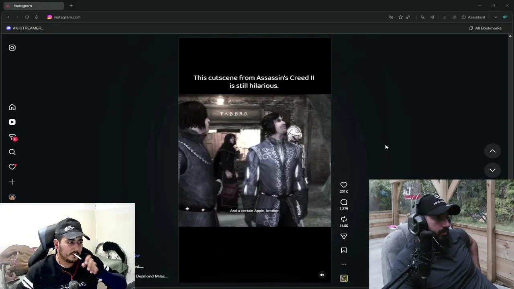Screen dimensions: 514x289
Task: Repost the reel
Action: [x=344, y=219]
